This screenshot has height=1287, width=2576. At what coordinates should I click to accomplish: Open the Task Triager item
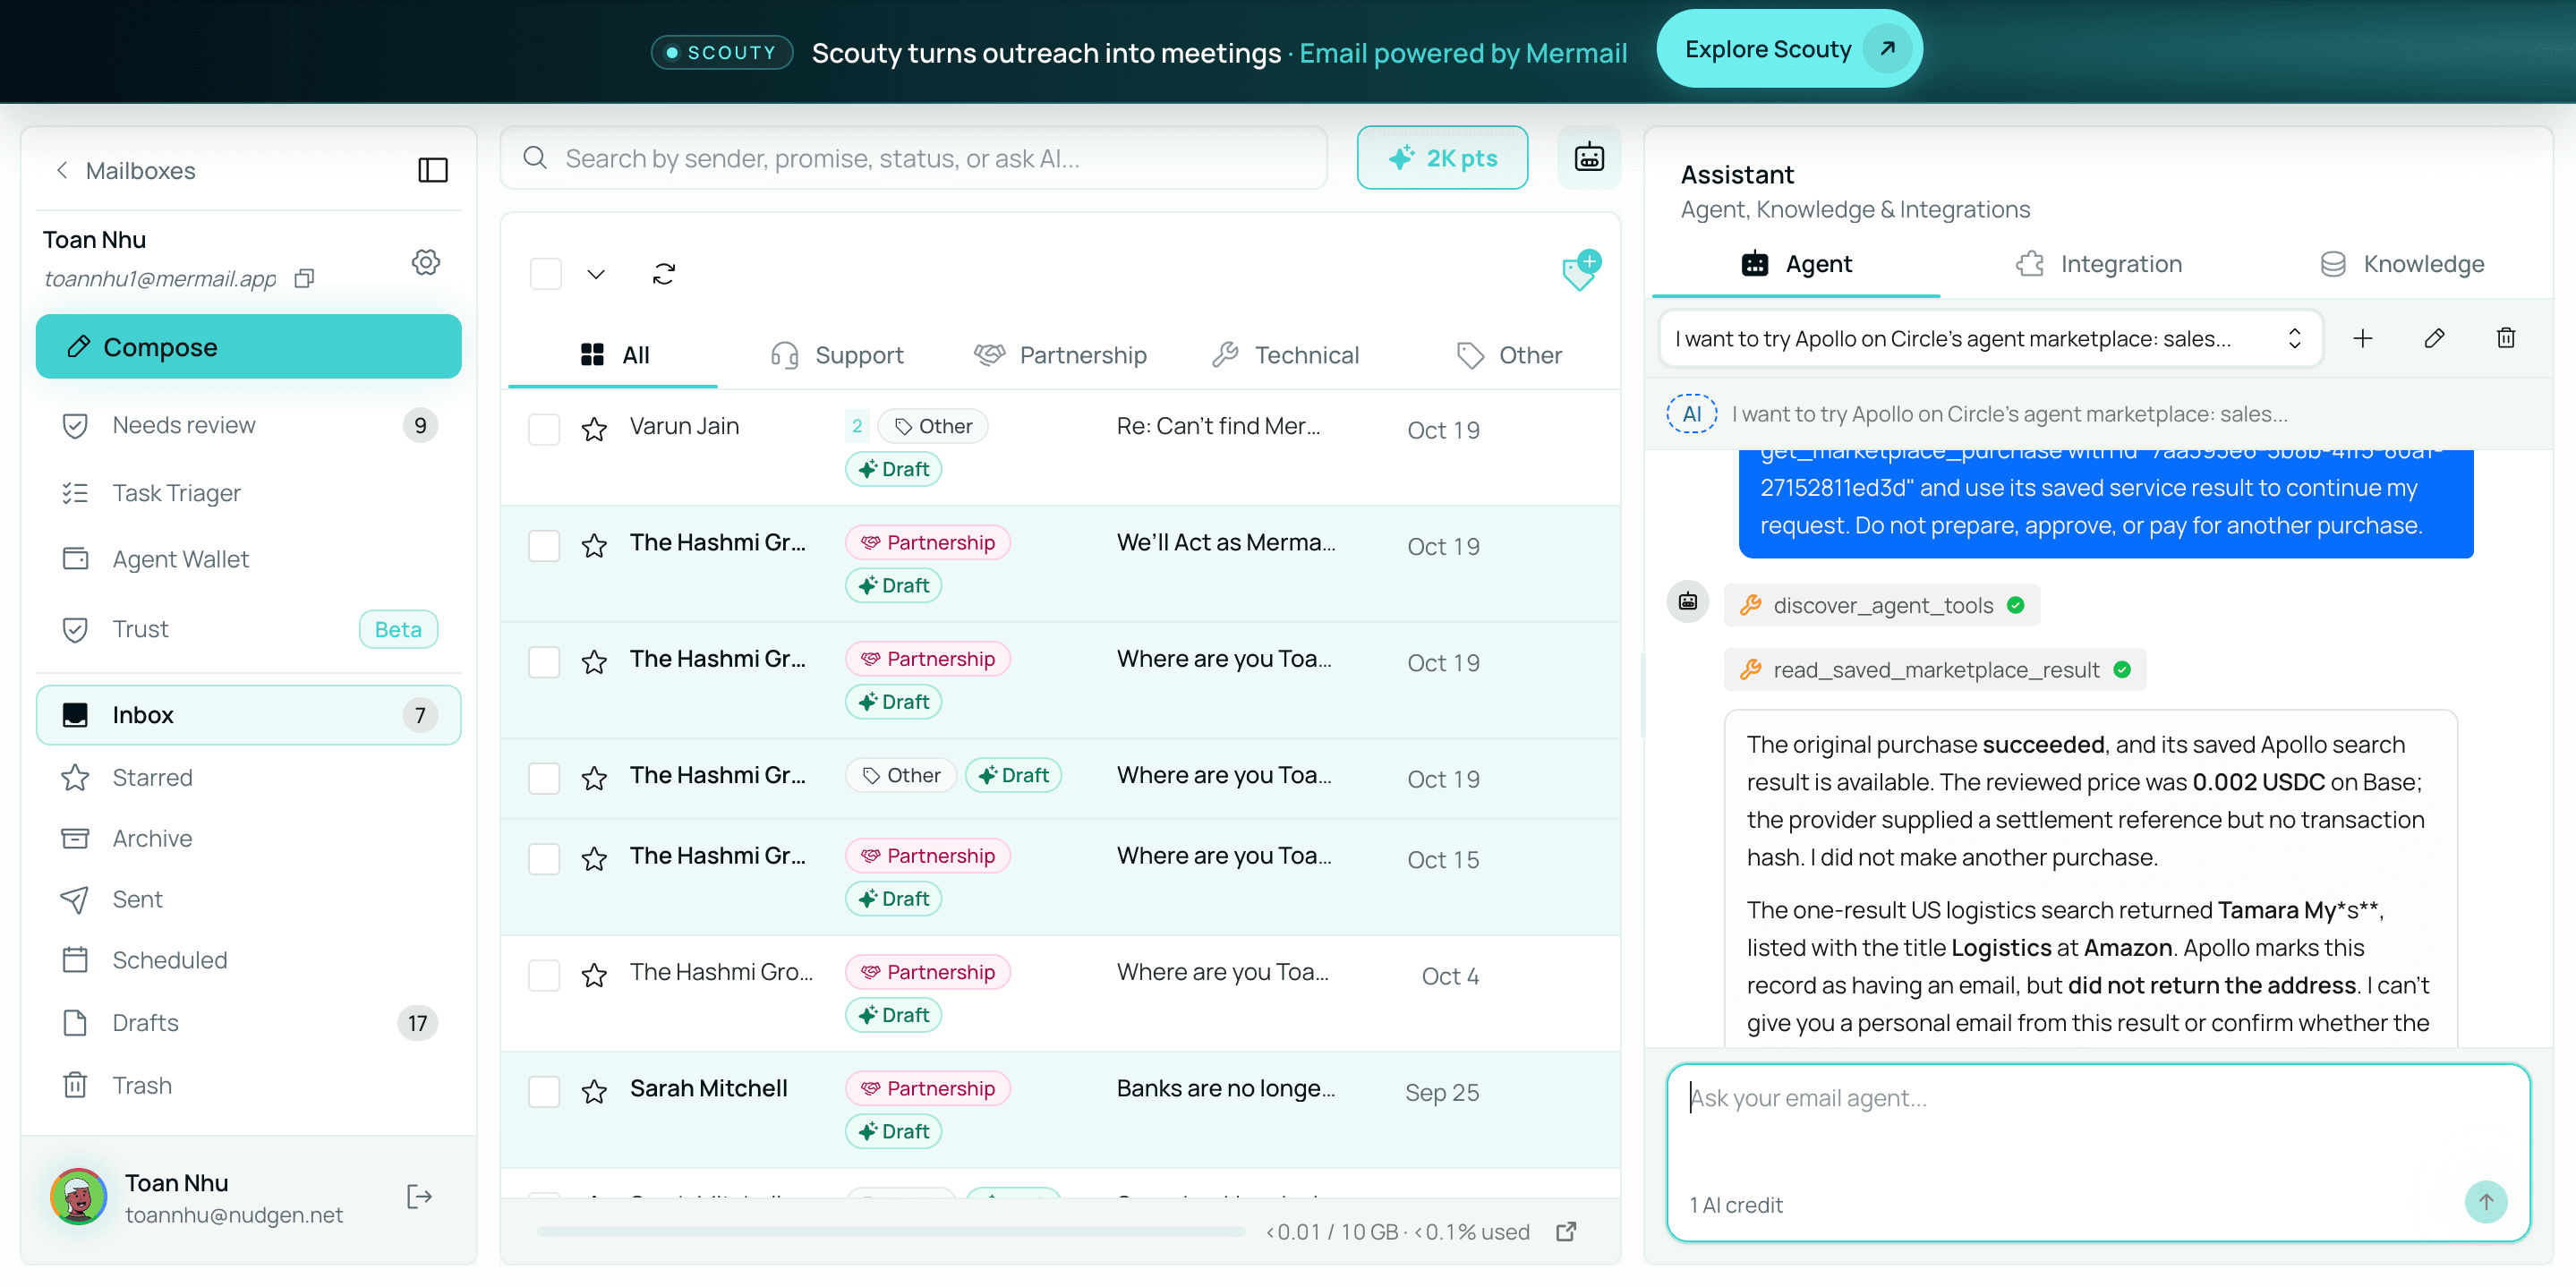click(x=248, y=493)
